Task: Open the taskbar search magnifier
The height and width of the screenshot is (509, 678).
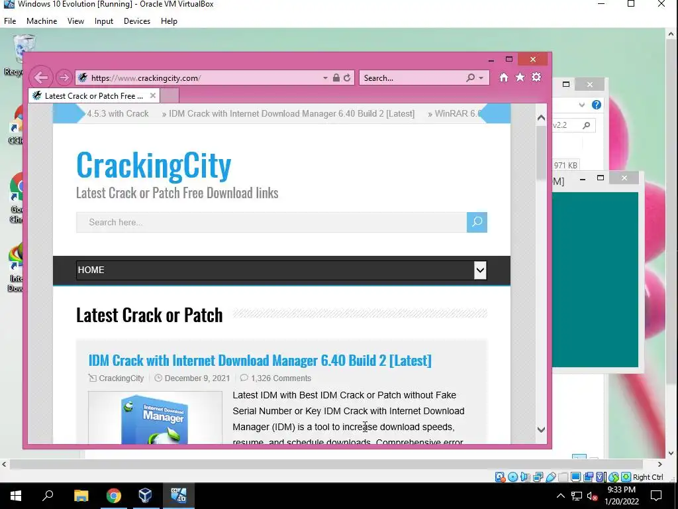Action: 48,496
